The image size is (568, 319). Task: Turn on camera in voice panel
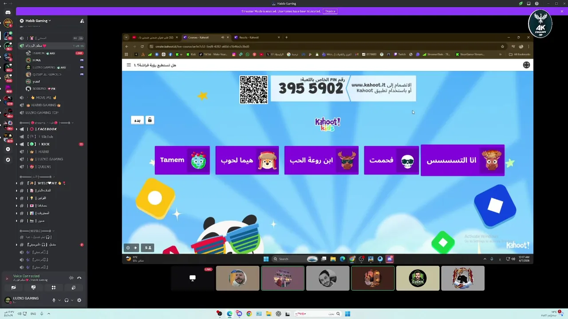coord(13,288)
